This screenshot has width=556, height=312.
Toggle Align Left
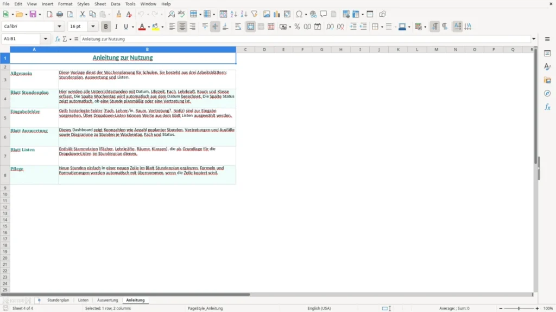172,27
